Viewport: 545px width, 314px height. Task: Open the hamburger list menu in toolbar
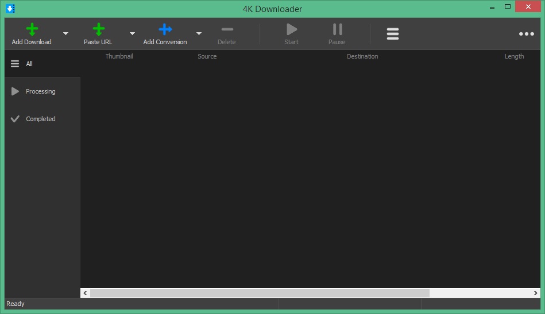point(393,34)
